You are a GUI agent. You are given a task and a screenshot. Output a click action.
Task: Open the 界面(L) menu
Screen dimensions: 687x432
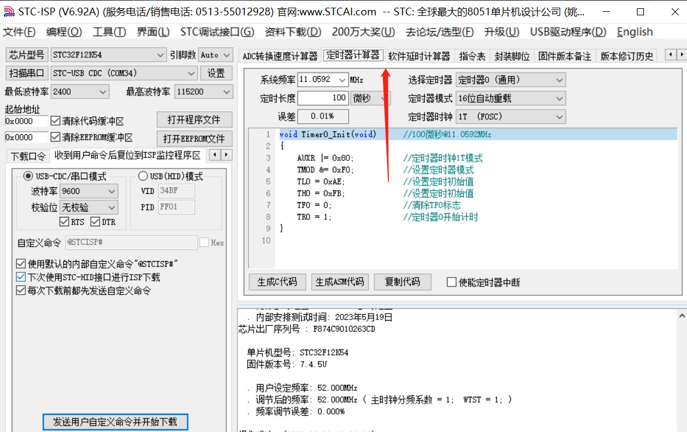click(153, 32)
